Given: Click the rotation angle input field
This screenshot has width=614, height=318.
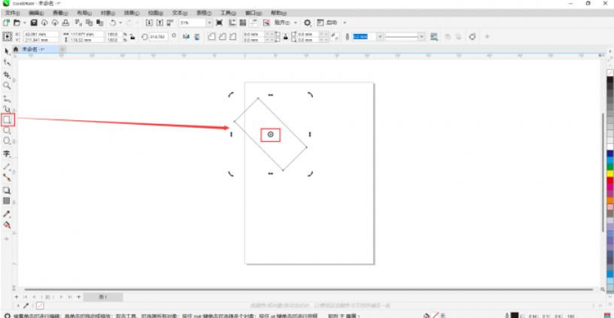Looking at the screenshot, I should click(x=159, y=36).
